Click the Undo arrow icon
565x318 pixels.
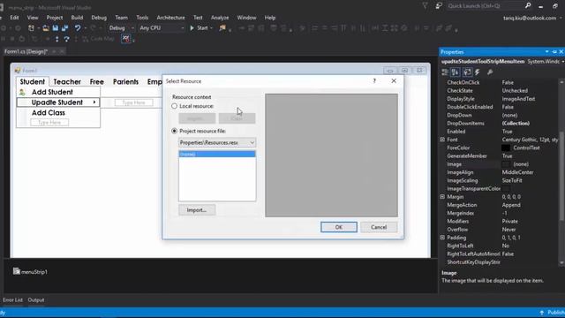[x=77, y=27]
